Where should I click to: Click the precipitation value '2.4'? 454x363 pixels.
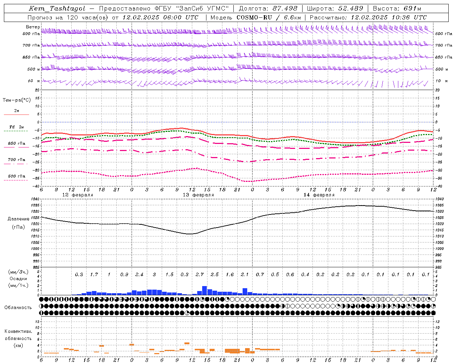[139, 274]
